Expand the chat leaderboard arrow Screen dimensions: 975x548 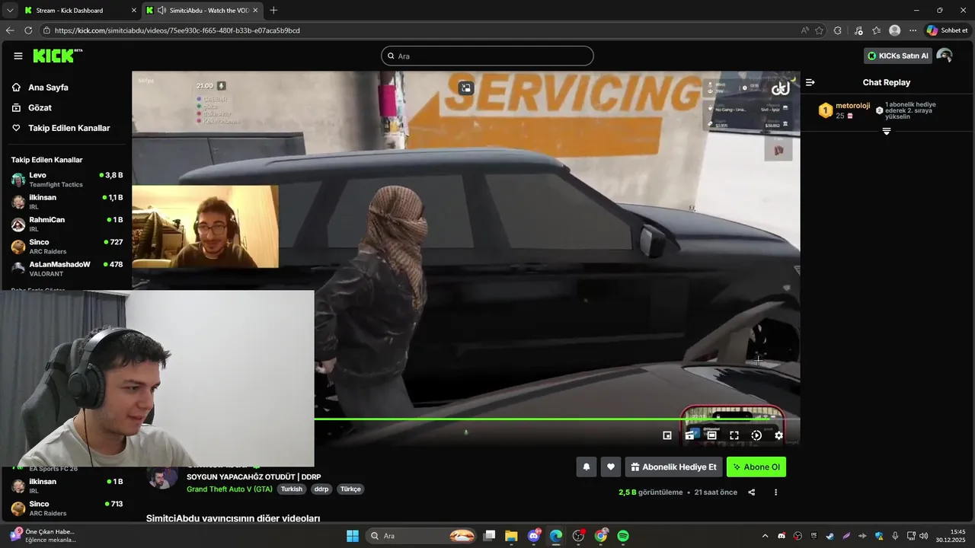[x=887, y=132]
